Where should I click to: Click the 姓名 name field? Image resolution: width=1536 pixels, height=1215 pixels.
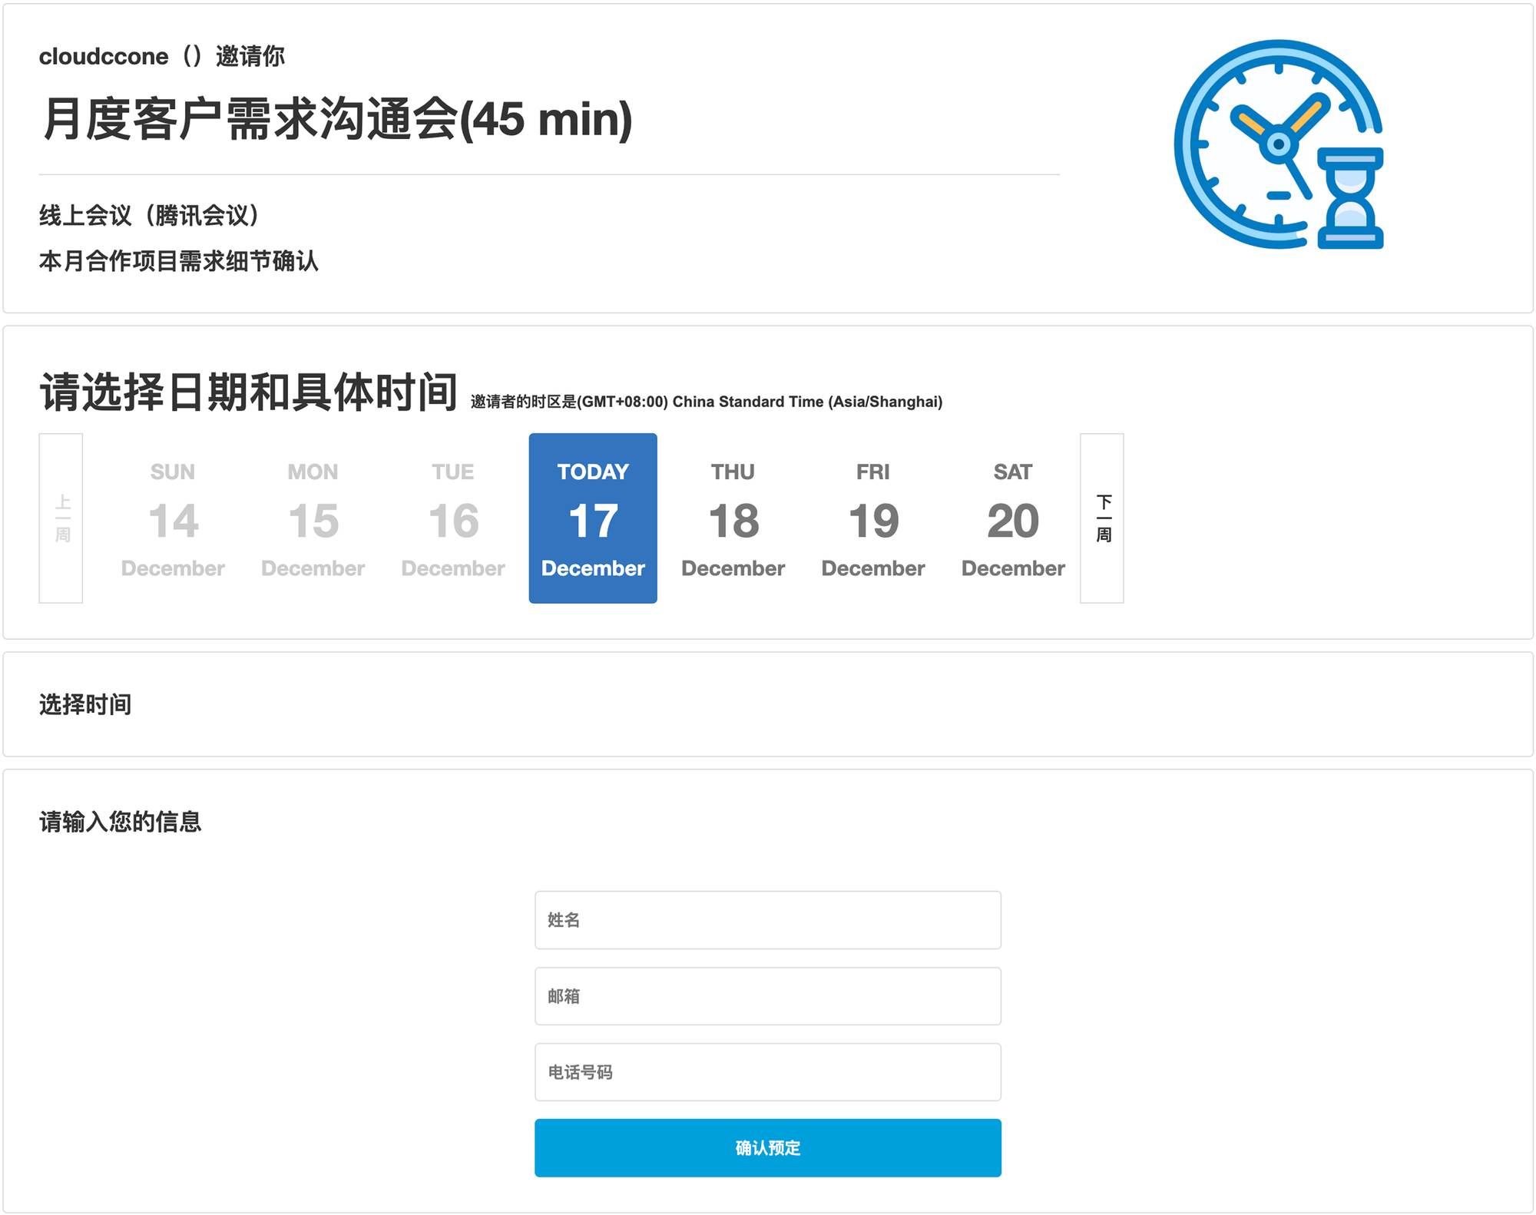tap(767, 920)
